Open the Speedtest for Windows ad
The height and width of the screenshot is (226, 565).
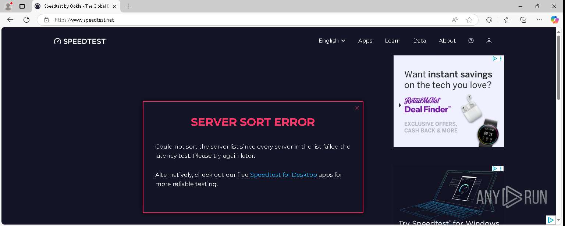[x=449, y=196]
